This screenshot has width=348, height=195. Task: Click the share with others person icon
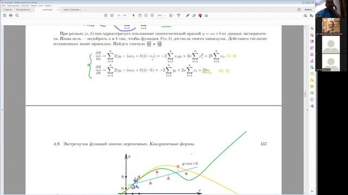click(x=312, y=16)
